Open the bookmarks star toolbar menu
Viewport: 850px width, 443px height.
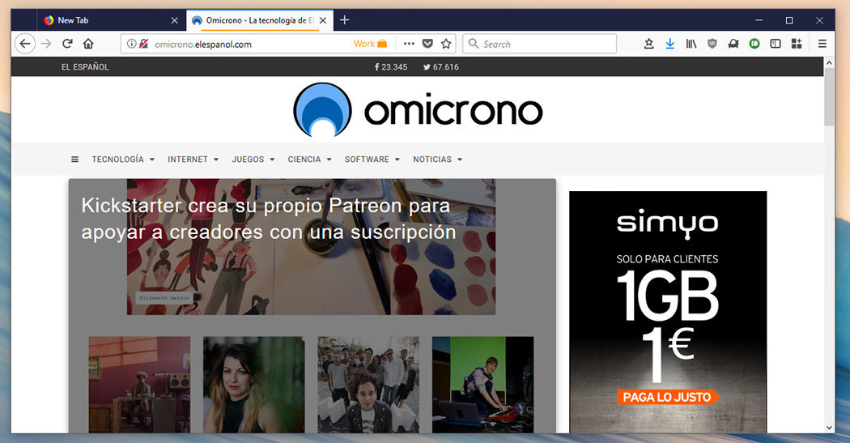point(649,44)
